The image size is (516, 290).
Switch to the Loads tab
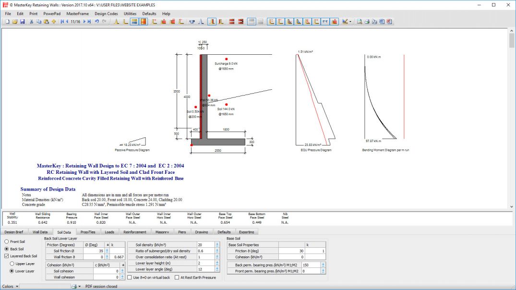[109, 232]
